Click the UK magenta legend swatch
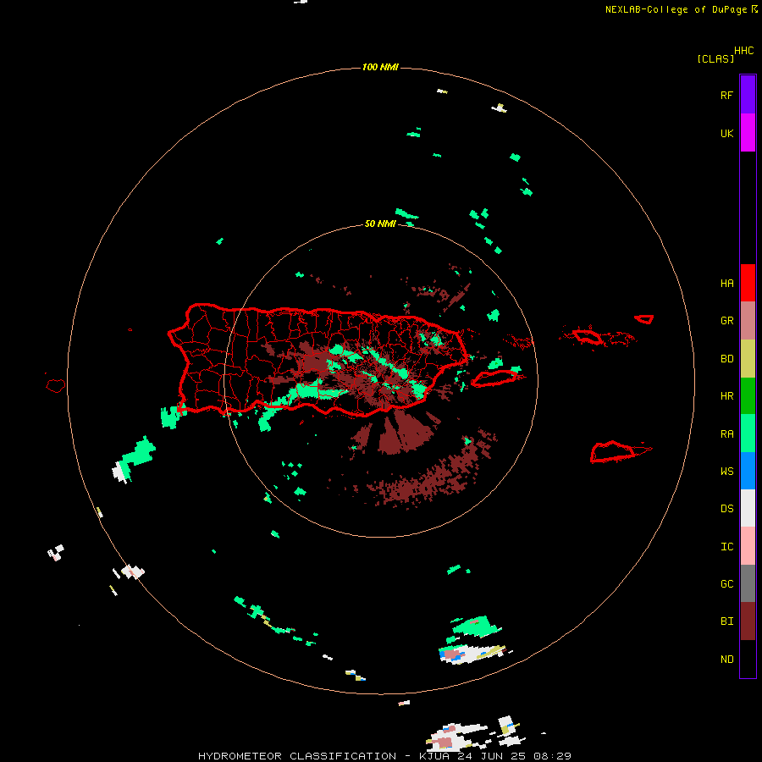Viewport: 762px width, 762px height. click(748, 133)
